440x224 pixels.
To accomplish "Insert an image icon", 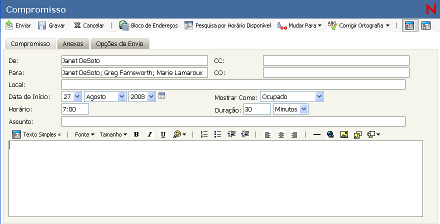I will point(344,134).
